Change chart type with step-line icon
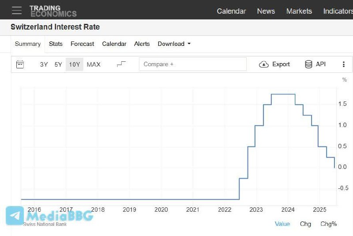Screen dimensions: 353x236 tap(121, 64)
